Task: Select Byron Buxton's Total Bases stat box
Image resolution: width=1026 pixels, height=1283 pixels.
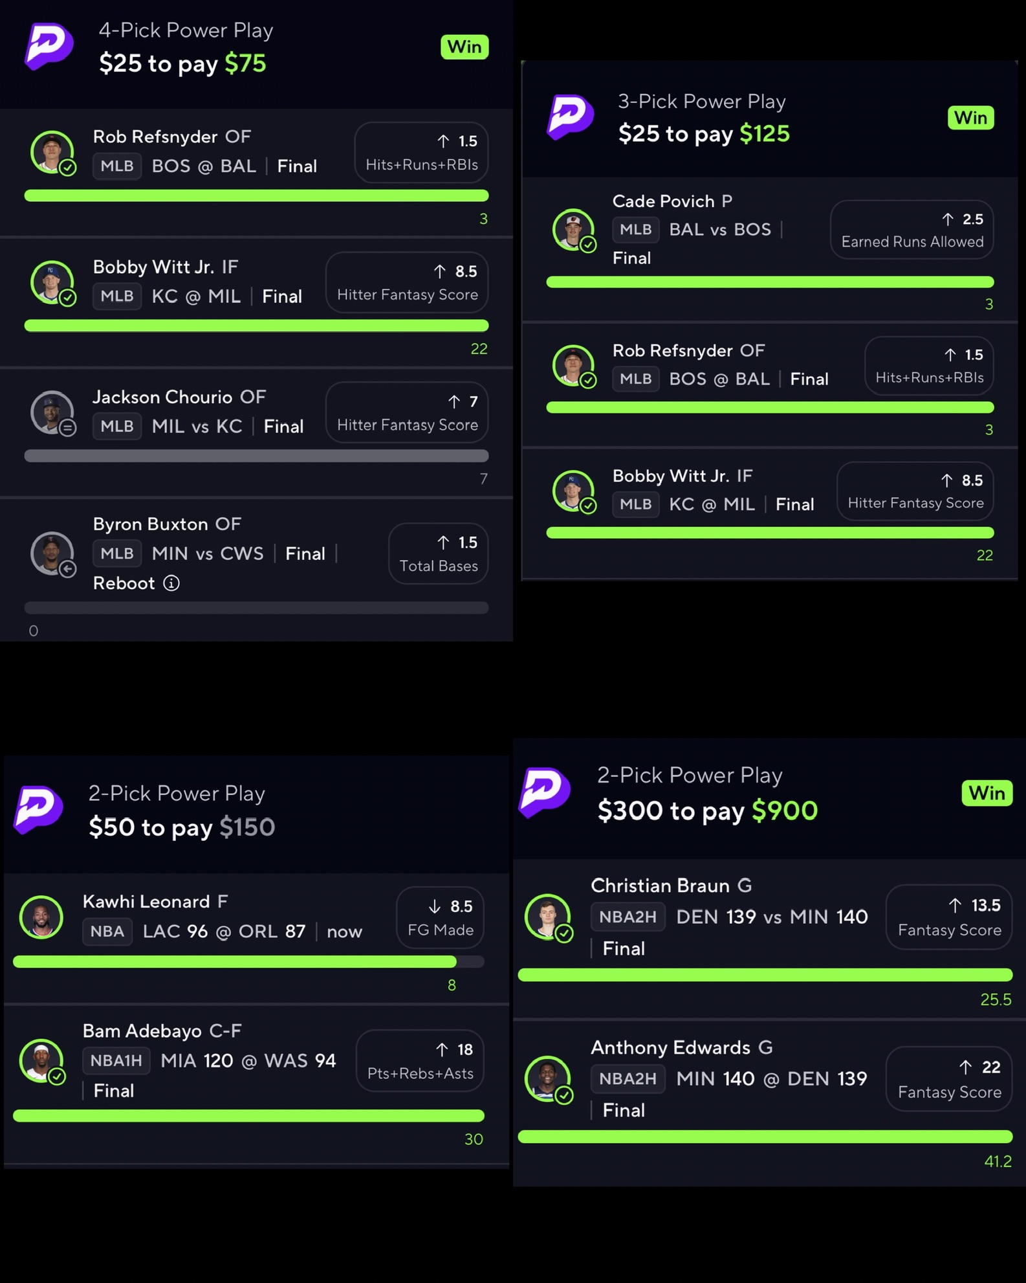Action: [x=438, y=553]
